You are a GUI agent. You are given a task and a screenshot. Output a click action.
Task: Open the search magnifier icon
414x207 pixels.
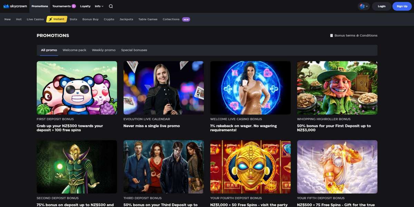(x=111, y=6)
